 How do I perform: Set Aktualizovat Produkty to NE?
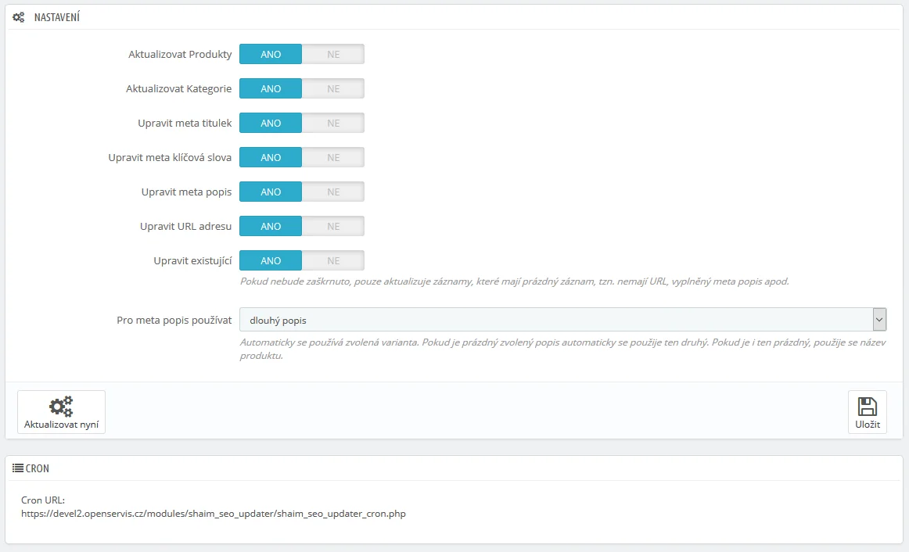click(x=333, y=54)
